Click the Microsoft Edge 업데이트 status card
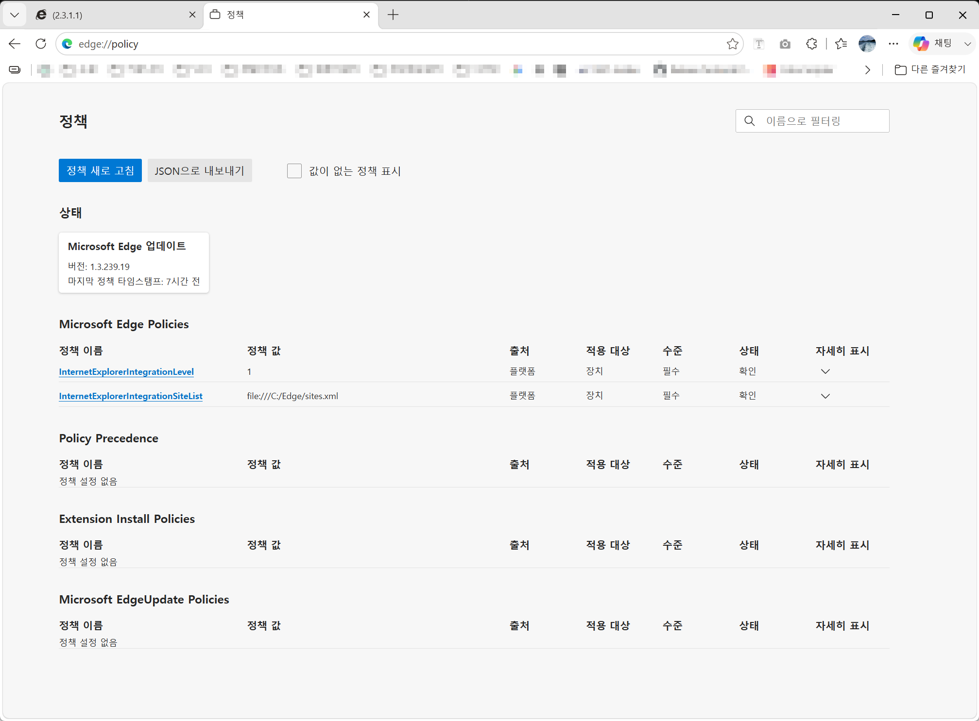Image resolution: width=979 pixels, height=721 pixels. click(x=134, y=263)
